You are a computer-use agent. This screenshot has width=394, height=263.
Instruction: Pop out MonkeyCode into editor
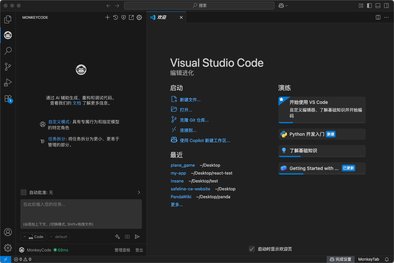coord(131,17)
